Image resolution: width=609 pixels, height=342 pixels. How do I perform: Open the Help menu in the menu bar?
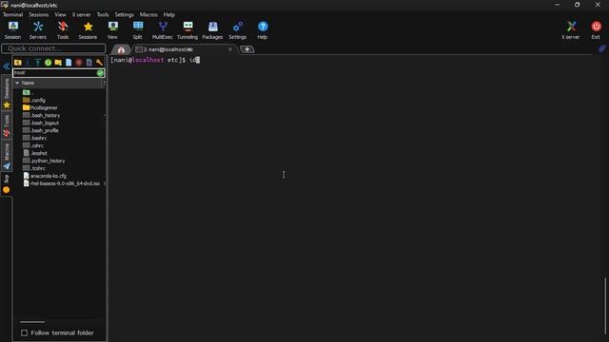coord(169,15)
